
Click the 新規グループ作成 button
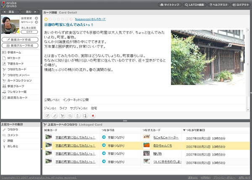point(20,46)
